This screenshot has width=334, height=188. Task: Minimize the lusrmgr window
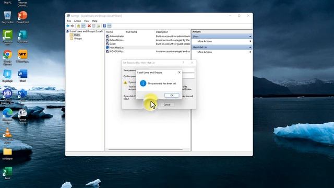230,16
